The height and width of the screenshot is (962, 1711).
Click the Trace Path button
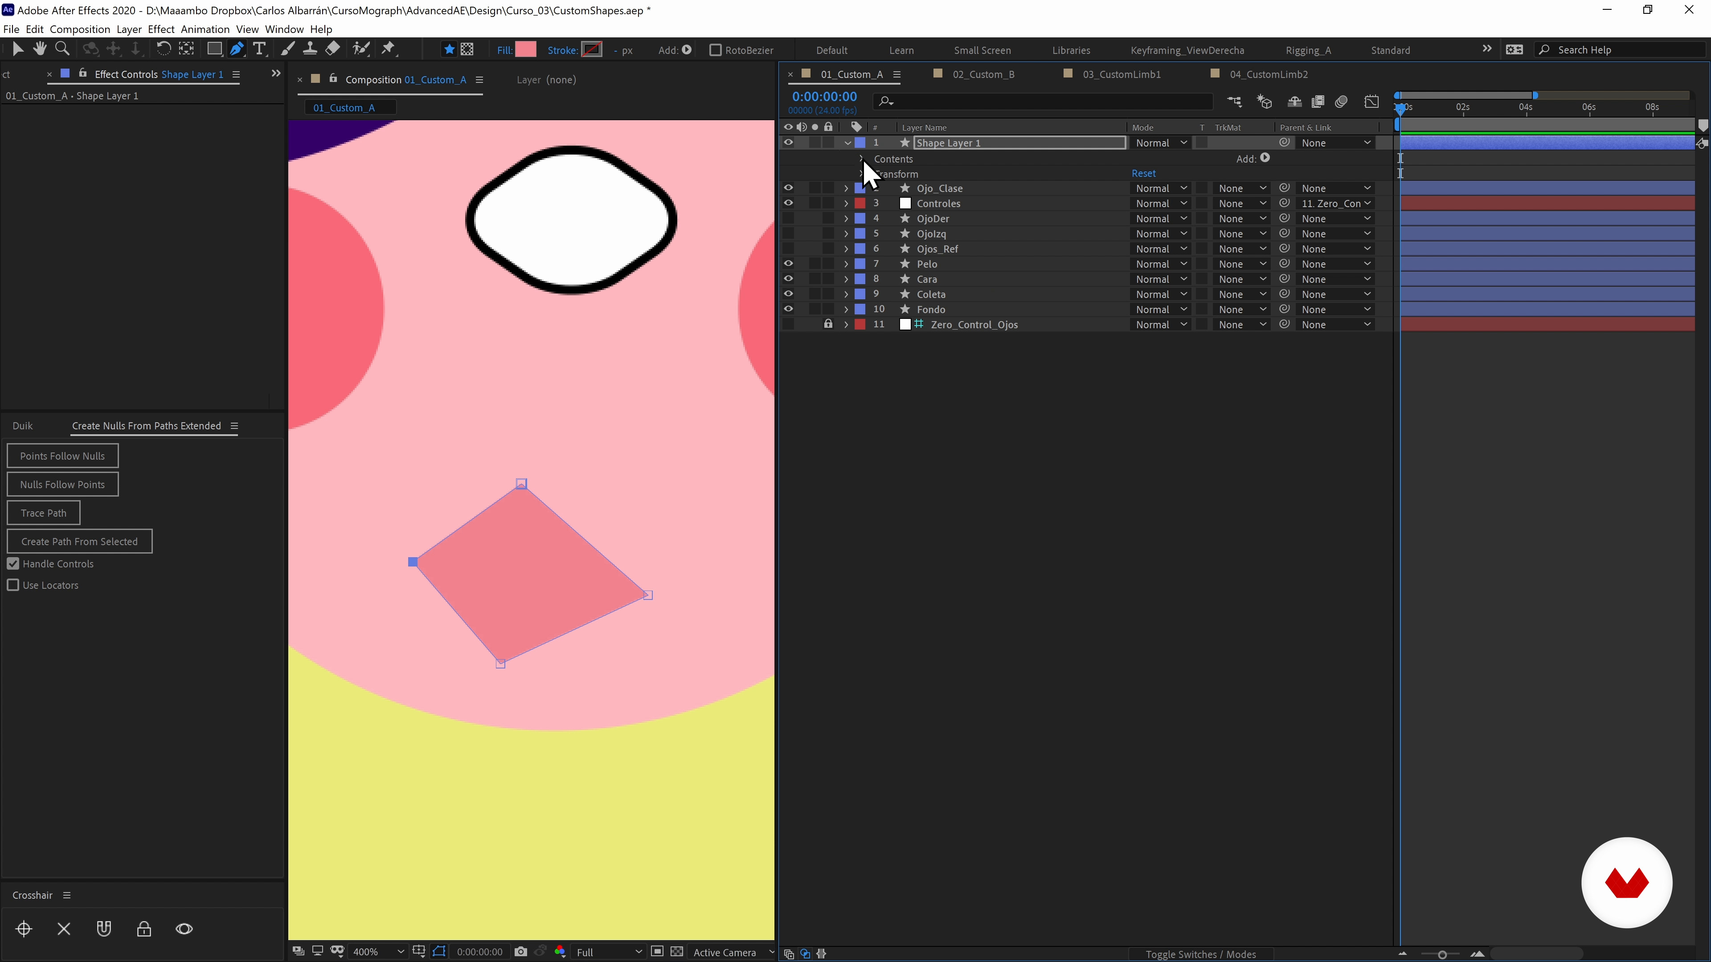tap(43, 513)
